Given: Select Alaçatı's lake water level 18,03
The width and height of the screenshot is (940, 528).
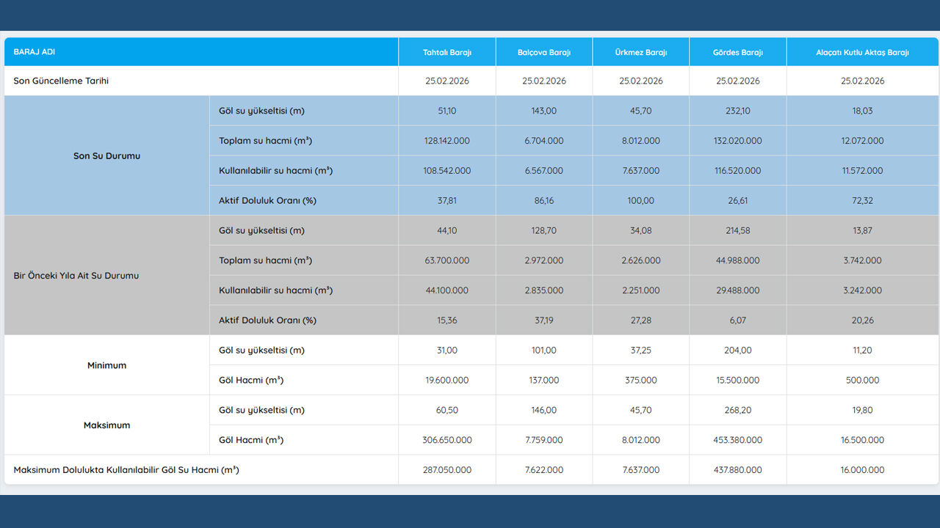Looking at the screenshot, I should pos(862,111).
